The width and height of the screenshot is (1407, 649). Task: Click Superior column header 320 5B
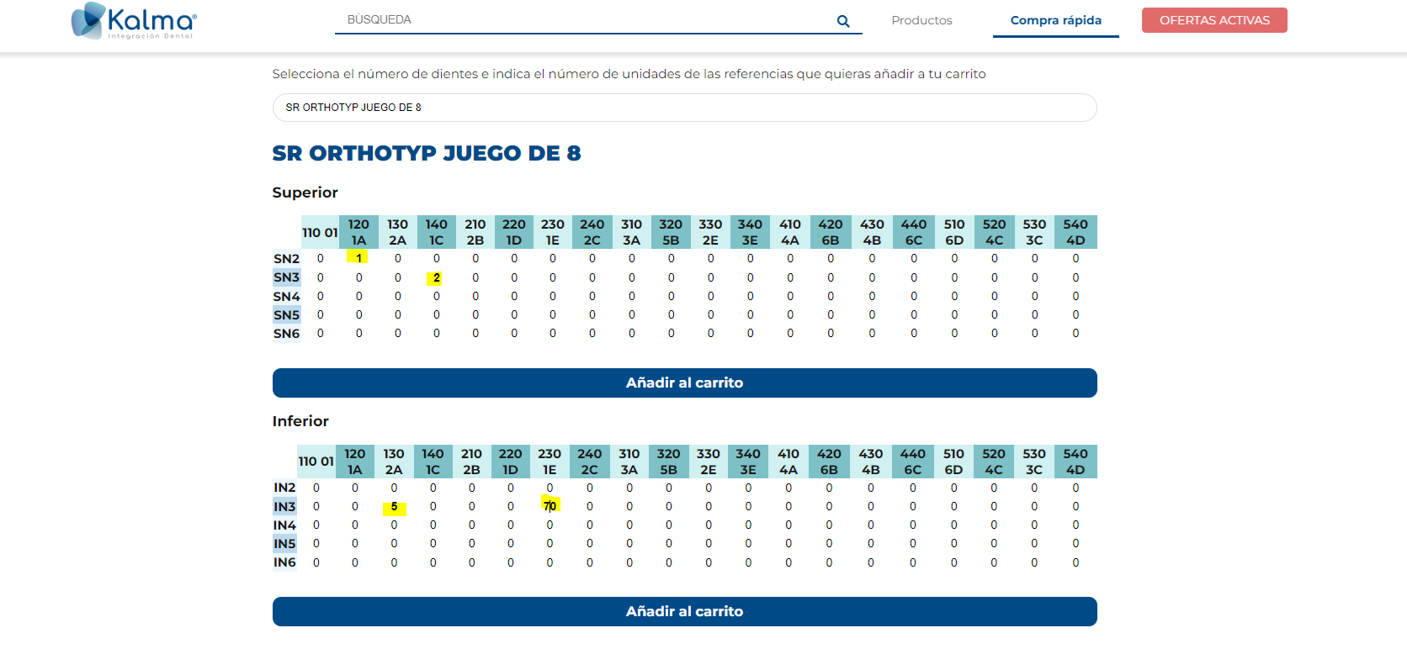pos(671,232)
